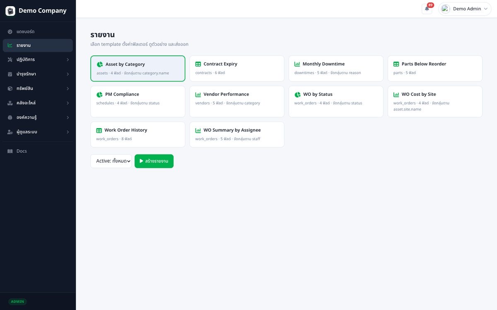Go to แดชบอร์ด in the sidebar
This screenshot has height=310, width=497.
point(38,32)
